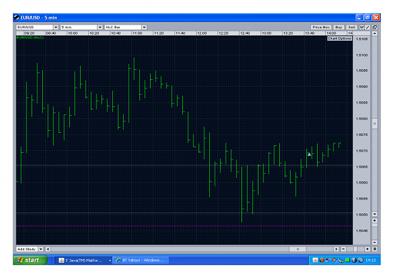Click the 1.5045 price axis label
This screenshot has width=394, height=278.
click(362, 231)
